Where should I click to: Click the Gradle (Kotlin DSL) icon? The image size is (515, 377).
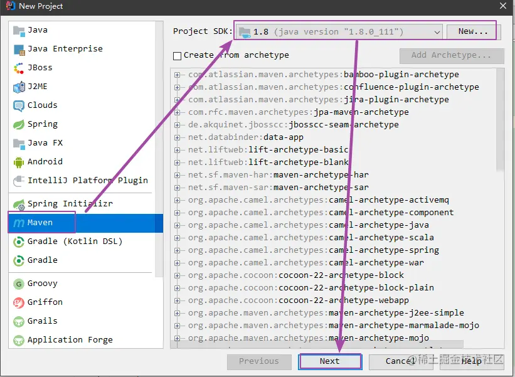tap(19, 242)
